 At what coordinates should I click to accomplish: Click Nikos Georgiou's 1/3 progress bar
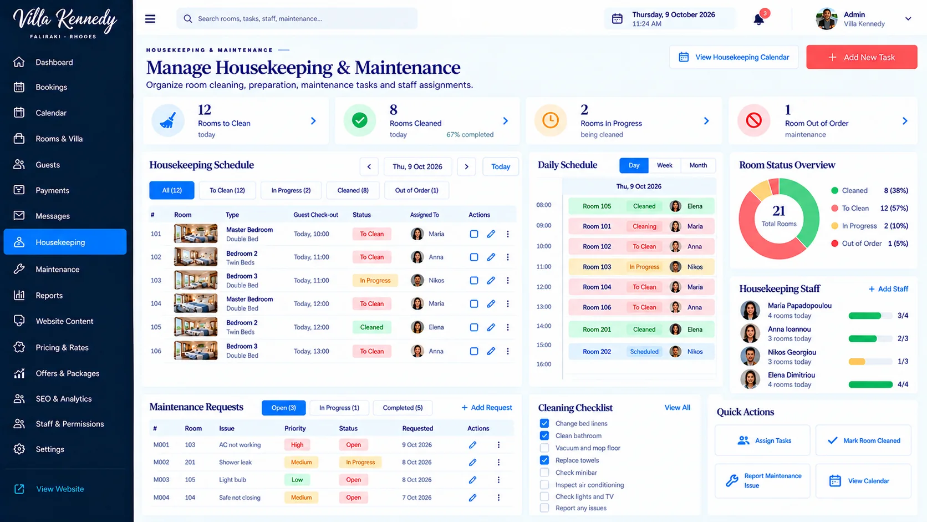pos(870,362)
